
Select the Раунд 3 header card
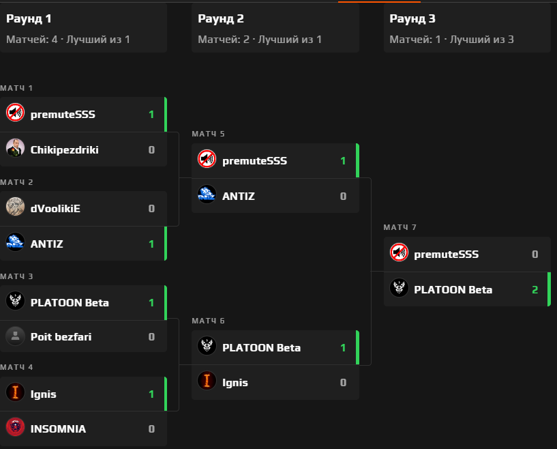tap(467, 28)
